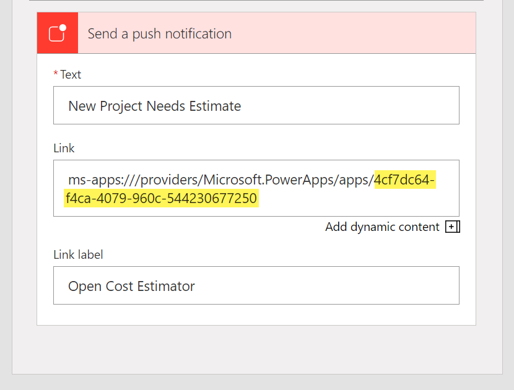The image size is (514, 390).
Task: Click the dynamic content plus icon
Action: 452,227
